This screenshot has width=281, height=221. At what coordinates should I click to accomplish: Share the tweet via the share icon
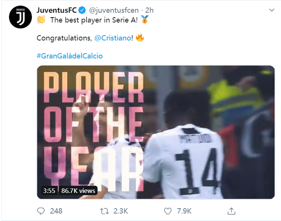click(231, 211)
